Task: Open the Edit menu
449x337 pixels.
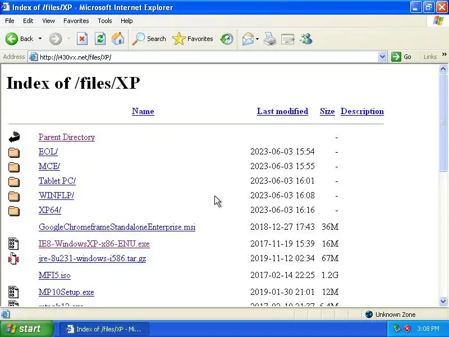Action: pos(28,21)
